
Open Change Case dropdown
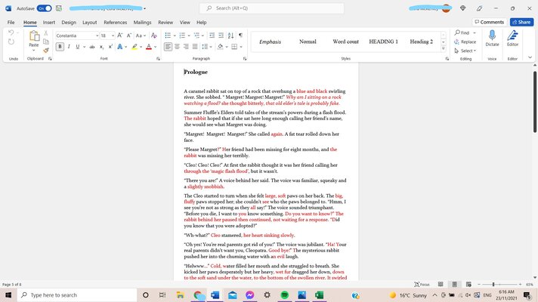click(x=141, y=35)
